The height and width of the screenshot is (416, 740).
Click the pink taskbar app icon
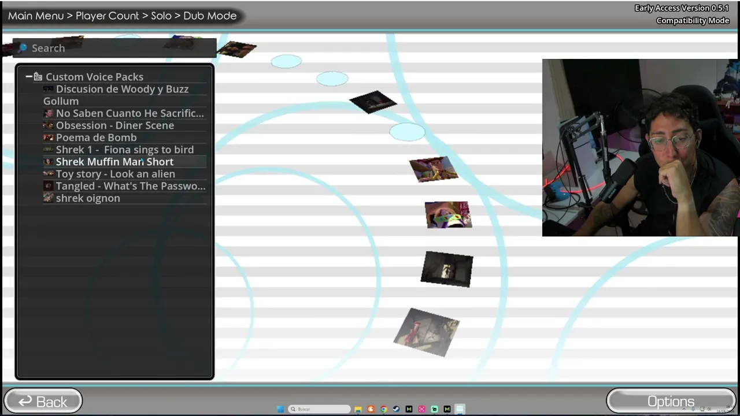(x=421, y=409)
